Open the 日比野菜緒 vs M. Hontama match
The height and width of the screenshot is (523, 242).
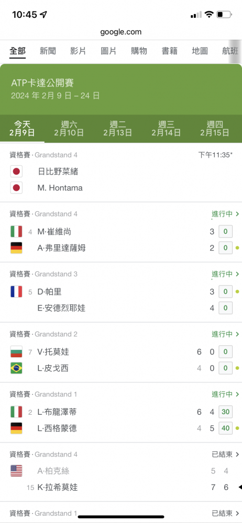121,173
